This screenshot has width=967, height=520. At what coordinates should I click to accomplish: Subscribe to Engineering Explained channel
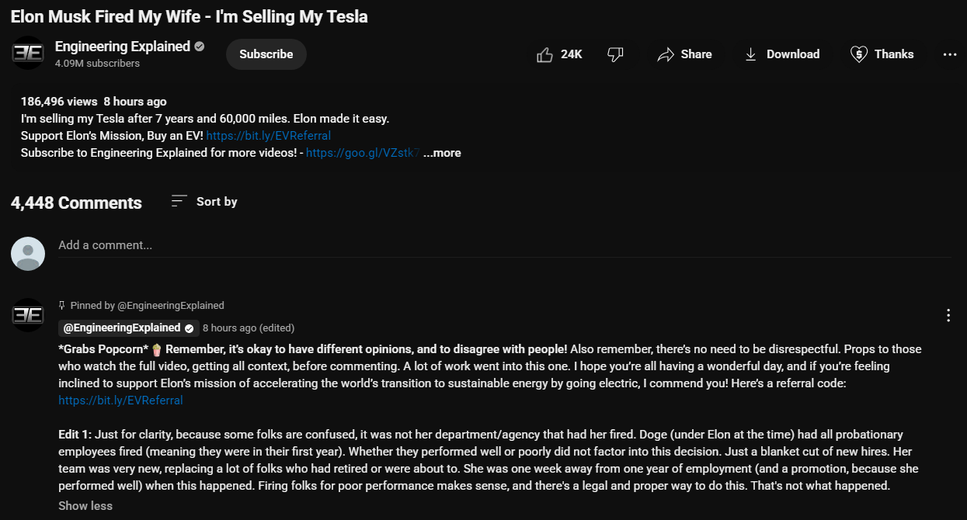click(266, 54)
